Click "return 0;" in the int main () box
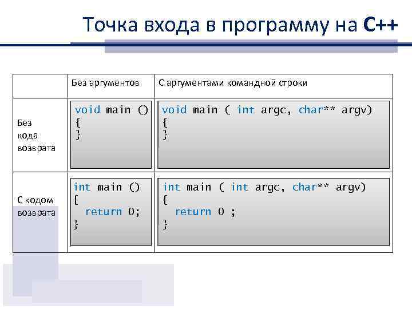 (113, 212)
